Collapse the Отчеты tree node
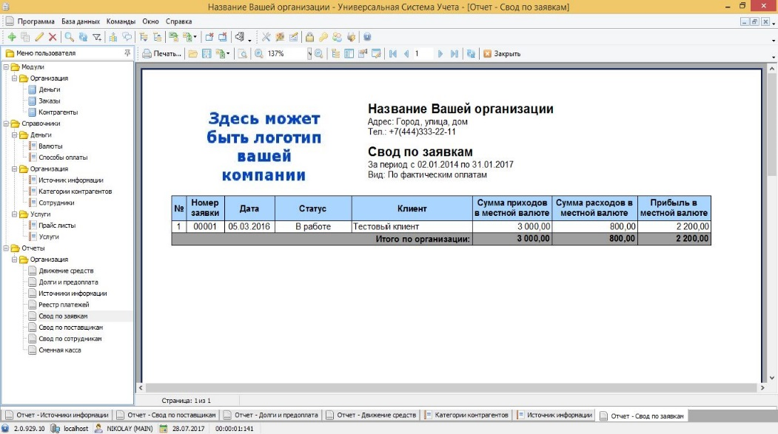 pos(6,248)
